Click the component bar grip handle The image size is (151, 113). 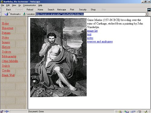pyautogui.click(x=116, y=111)
